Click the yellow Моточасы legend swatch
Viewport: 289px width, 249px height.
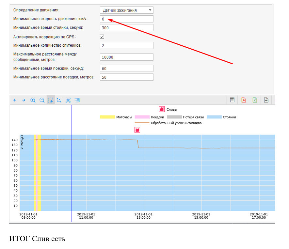pyautogui.click(x=107, y=117)
